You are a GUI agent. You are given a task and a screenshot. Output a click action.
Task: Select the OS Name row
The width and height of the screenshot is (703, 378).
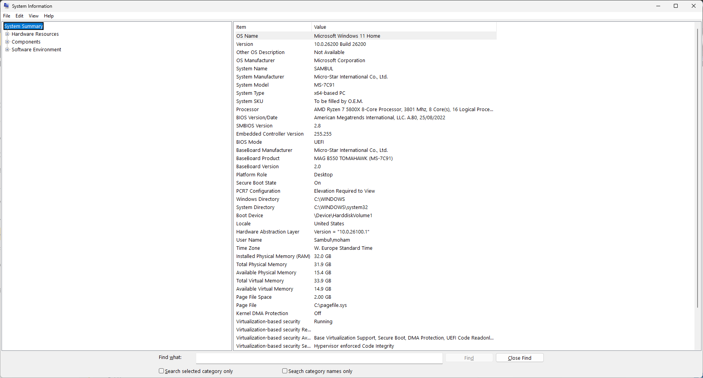[x=365, y=36]
